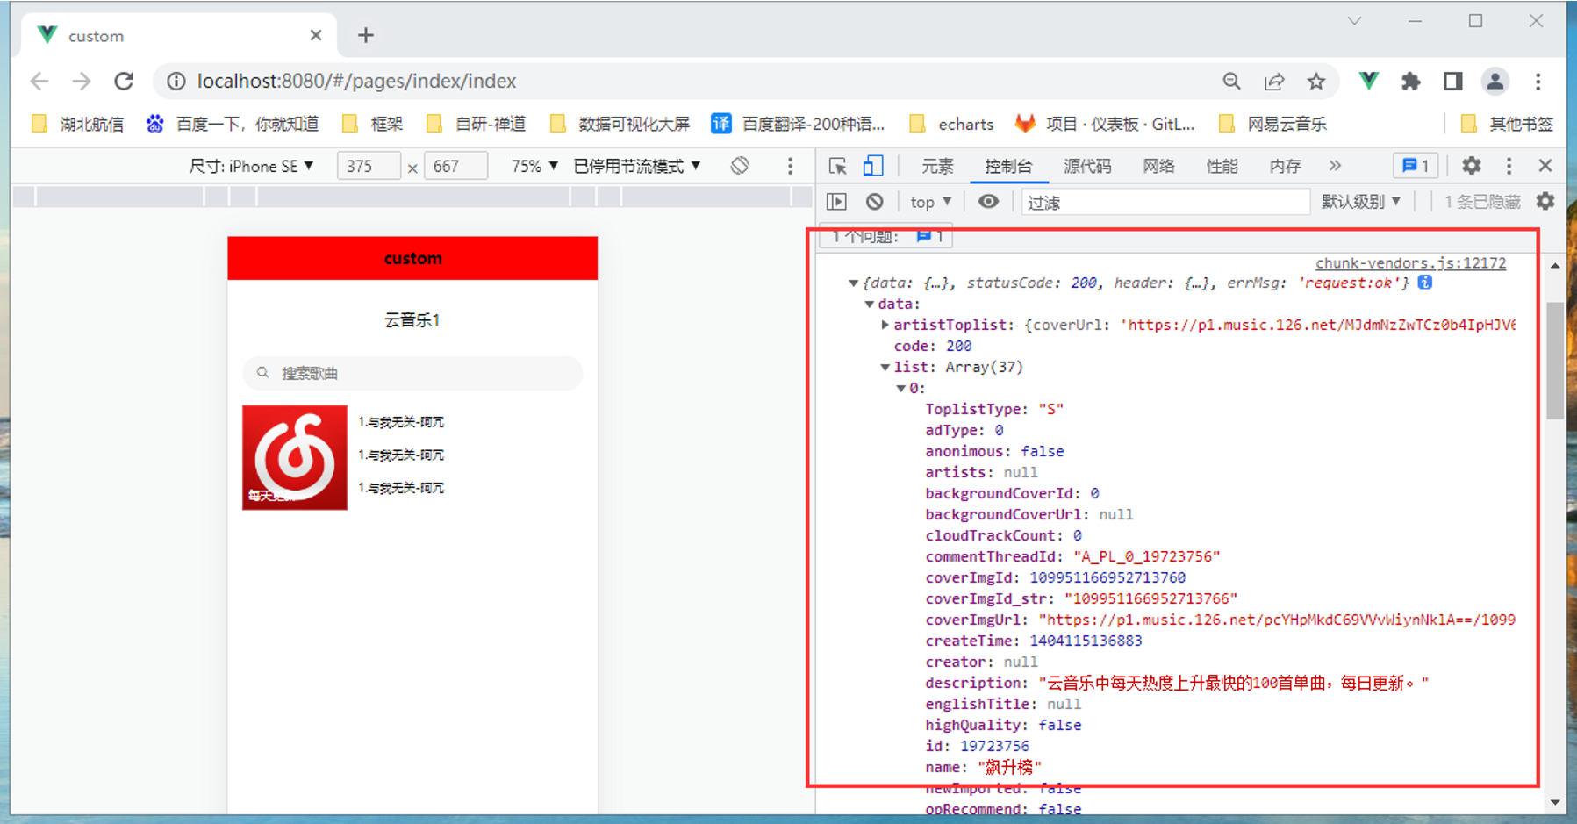Screen dimensions: 1577x824
Task: Open the 默认级别 log level dropdown
Action: point(1361,202)
